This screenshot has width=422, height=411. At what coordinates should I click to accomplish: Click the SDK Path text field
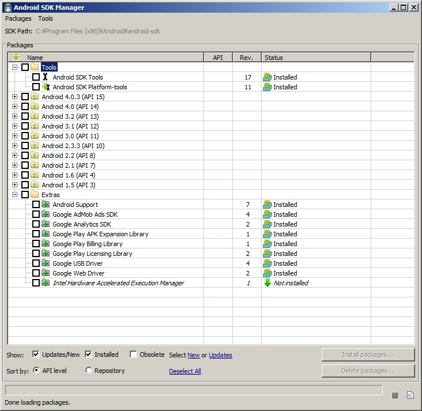(x=98, y=31)
